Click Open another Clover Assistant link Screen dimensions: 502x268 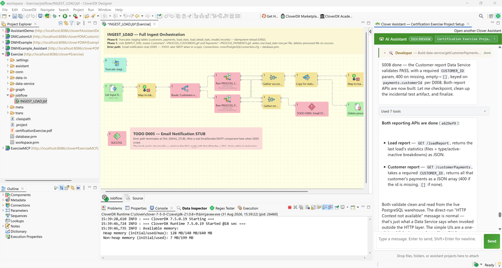pyautogui.click(x=477, y=31)
